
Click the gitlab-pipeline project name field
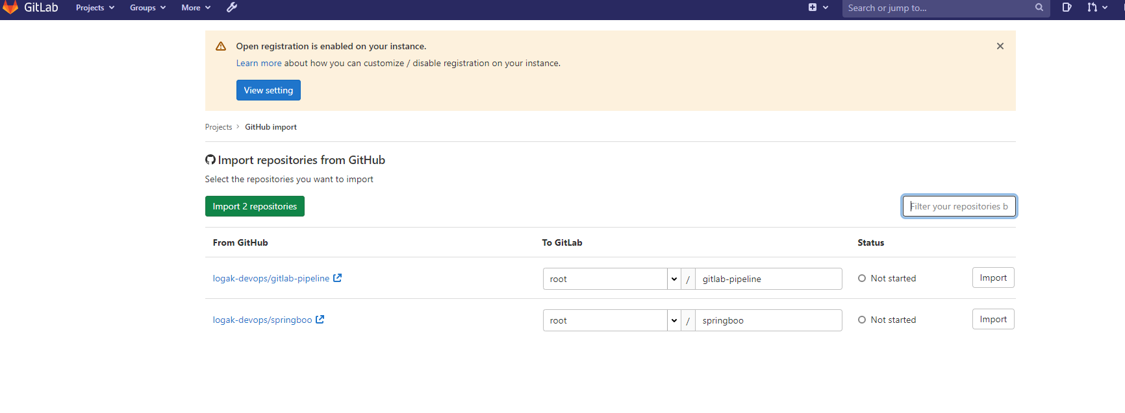tap(768, 279)
